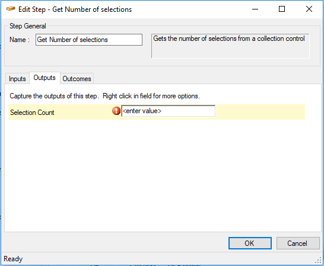This screenshot has height=266, width=324.
Task: Click the Ready status bar text
Action: tap(13, 259)
